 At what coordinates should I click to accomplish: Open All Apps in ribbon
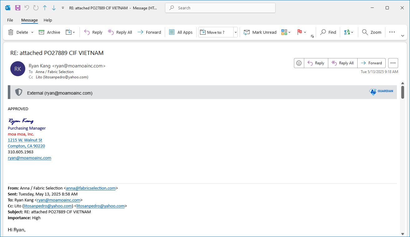pos(181,32)
